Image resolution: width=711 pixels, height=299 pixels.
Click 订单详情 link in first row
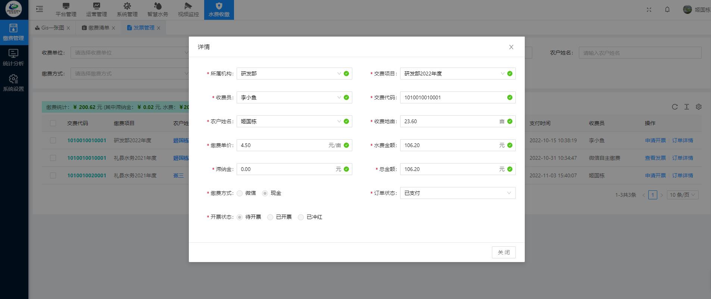(682, 140)
